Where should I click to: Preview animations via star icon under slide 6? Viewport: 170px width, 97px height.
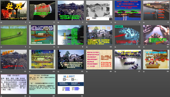144,23
